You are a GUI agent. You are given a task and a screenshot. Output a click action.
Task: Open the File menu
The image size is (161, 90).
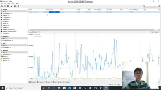click(x=2, y=3)
